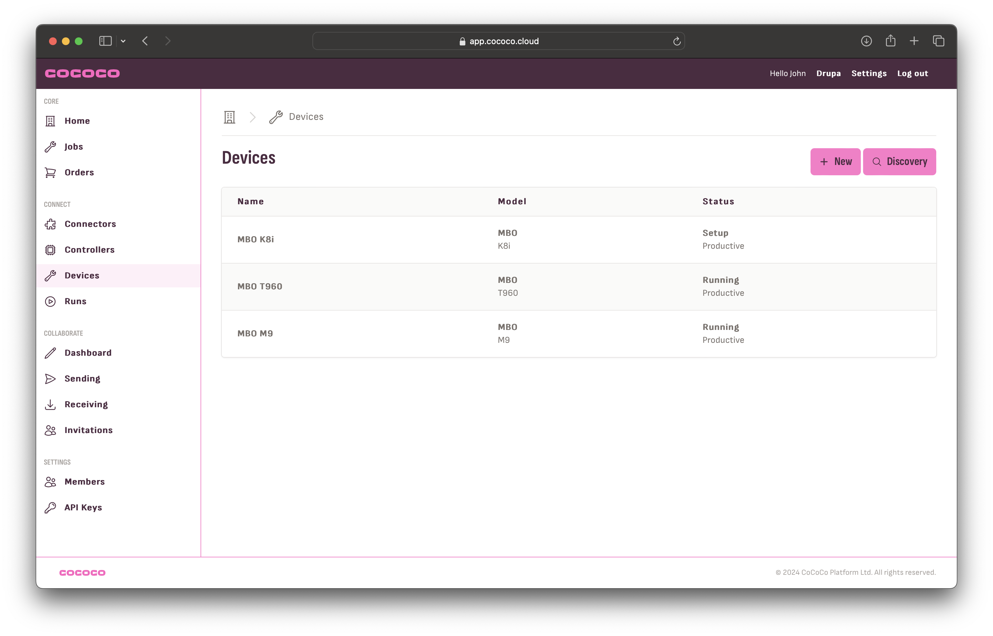Viewport: 993px width, 636px height.
Task: Click the API Keys key icon
Action: pos(50,507)
